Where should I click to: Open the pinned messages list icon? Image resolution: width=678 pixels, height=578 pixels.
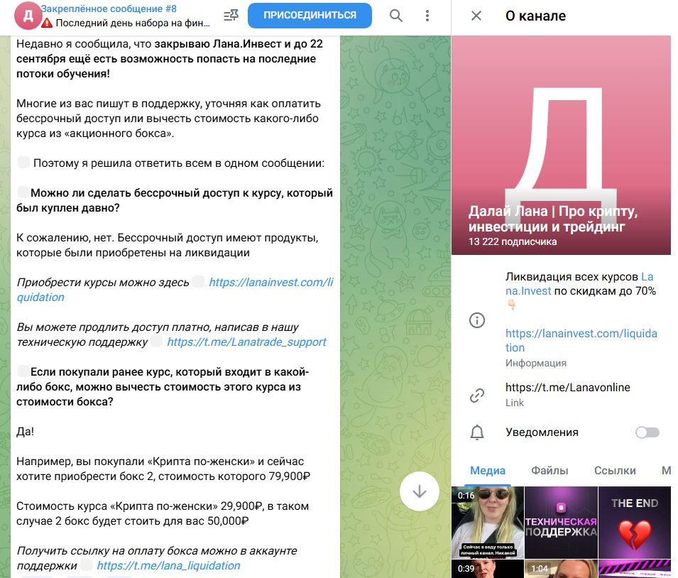(x=231, y=16)
